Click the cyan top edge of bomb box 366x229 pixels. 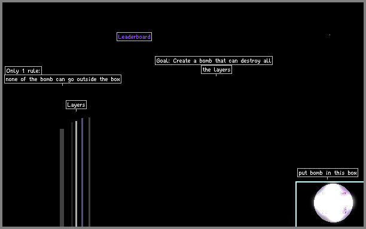click(330, 182)
